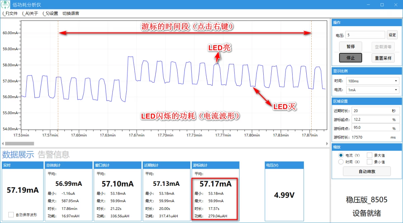Click the 缩放 panel header
Image resolution: width=403 pixels, height=223 pixels.
pyautogui.click(x=367, y=147)
